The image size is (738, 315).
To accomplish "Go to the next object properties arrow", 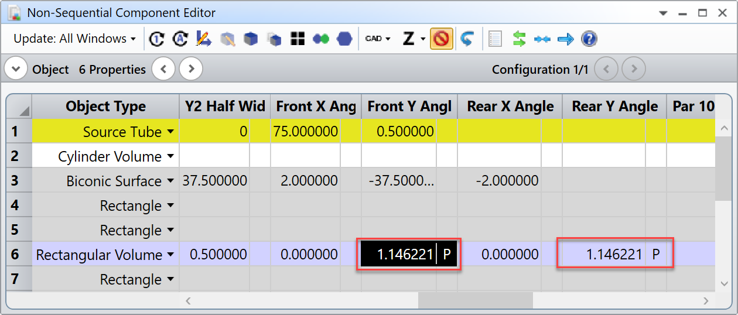I will coord(191,70).
